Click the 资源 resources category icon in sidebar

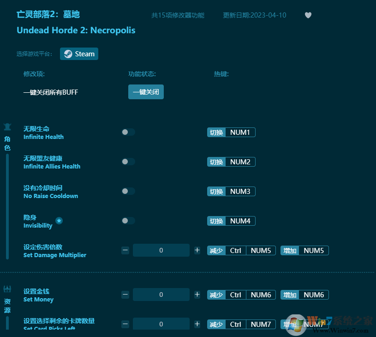[7, 288]
